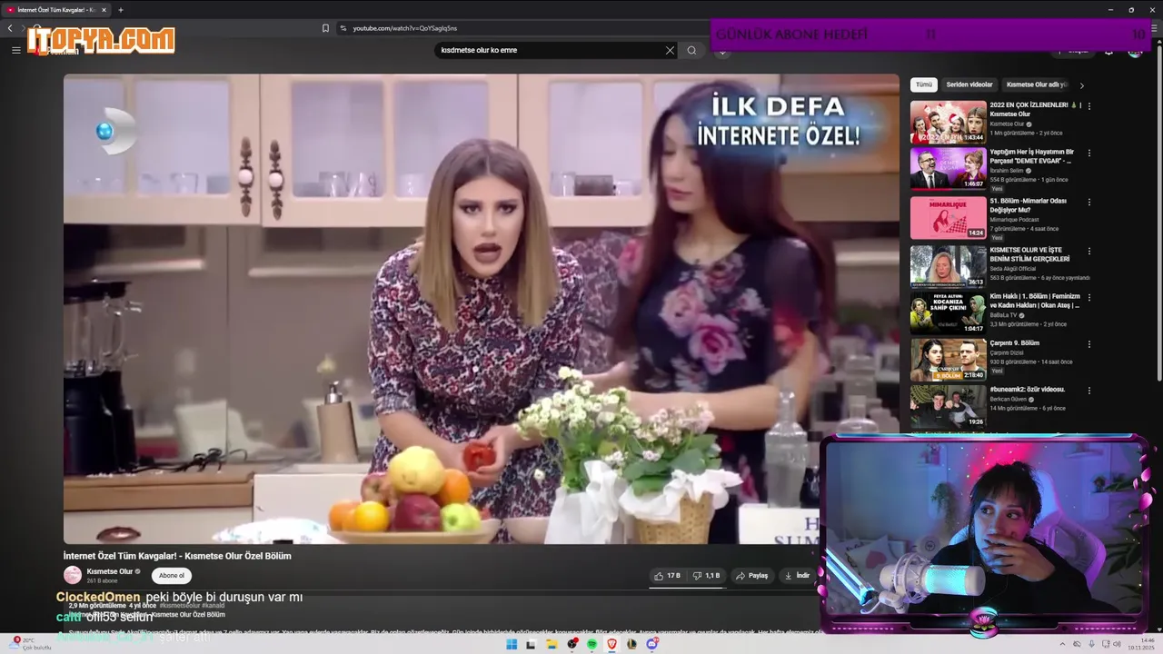Click the YouTube hamburger menu icon
This screenshot has height=654, width=1163.
coord(15,50)
